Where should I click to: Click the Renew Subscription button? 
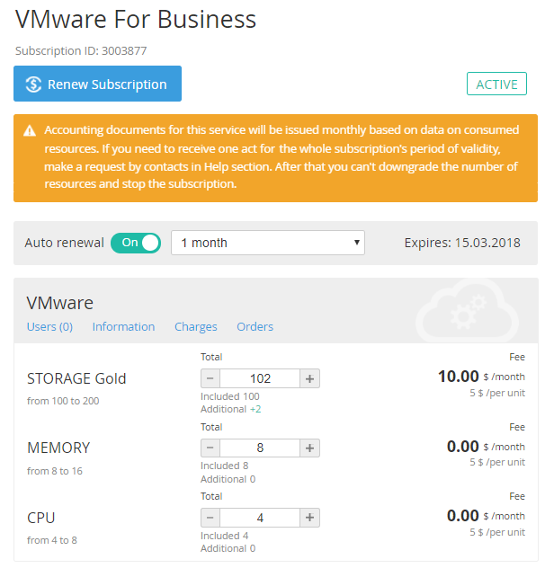point(97,84)
